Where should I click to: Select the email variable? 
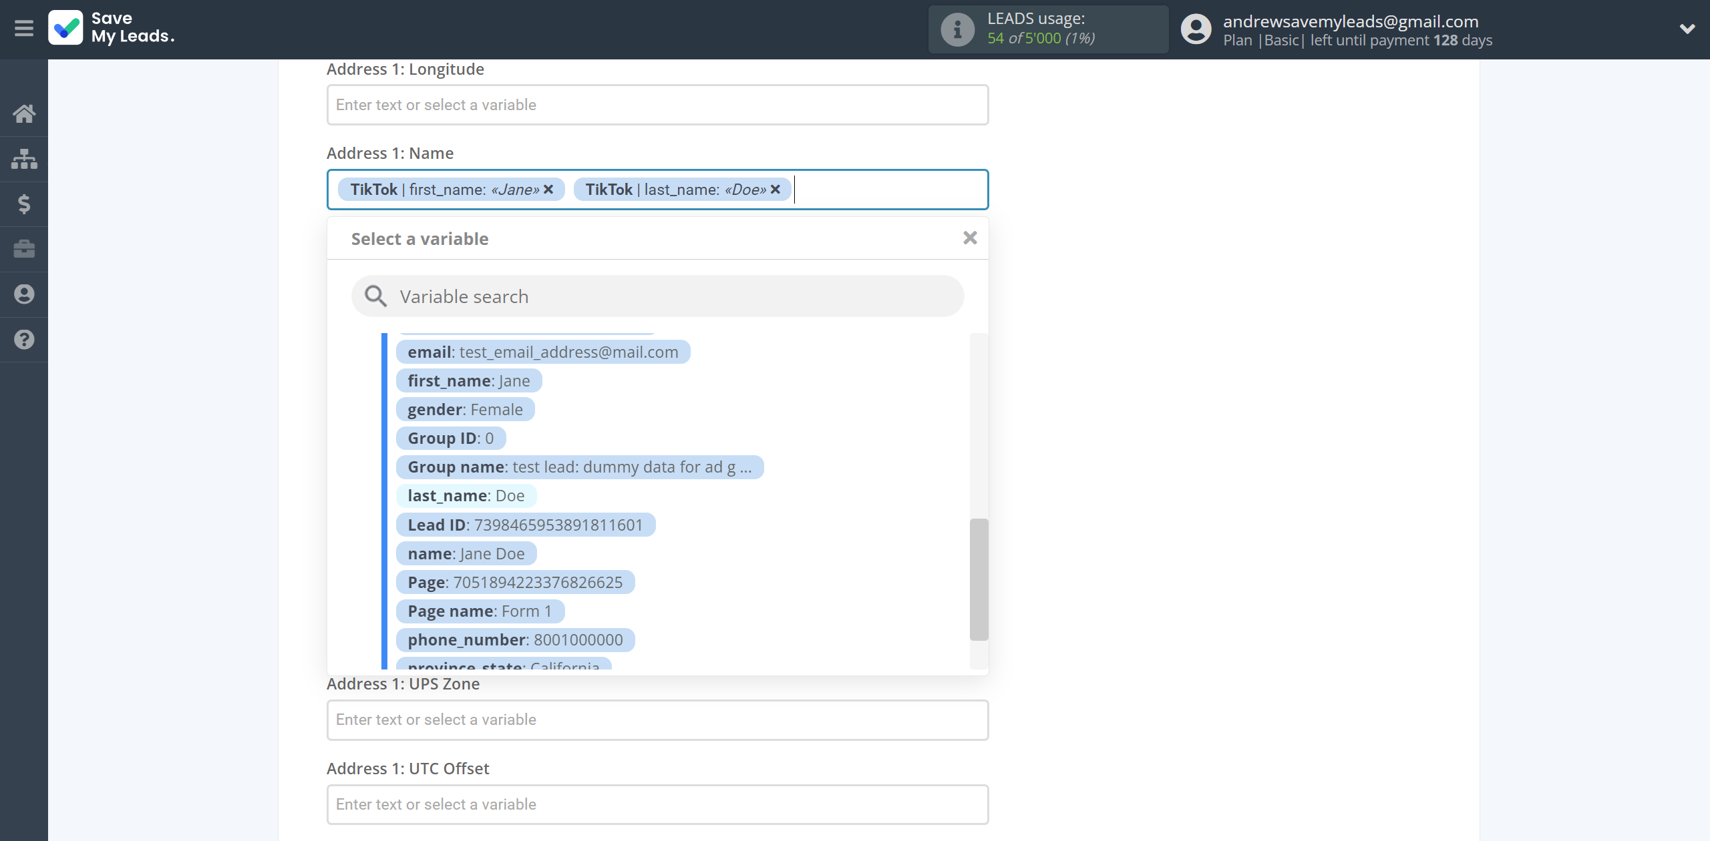click(543, 352)
